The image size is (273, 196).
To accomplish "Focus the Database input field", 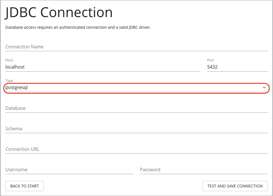I will pyautogui.click(x=136, y=108).
